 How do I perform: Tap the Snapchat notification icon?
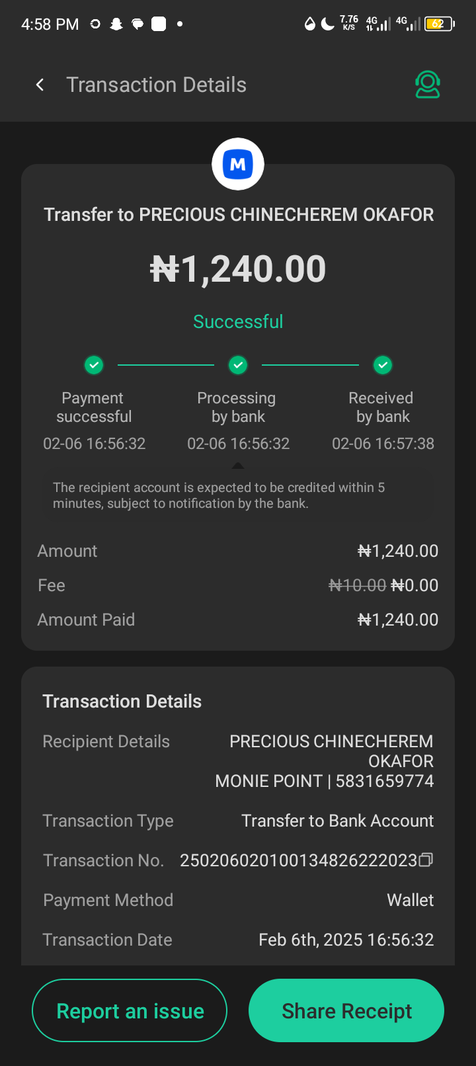[x=116, y=24]
